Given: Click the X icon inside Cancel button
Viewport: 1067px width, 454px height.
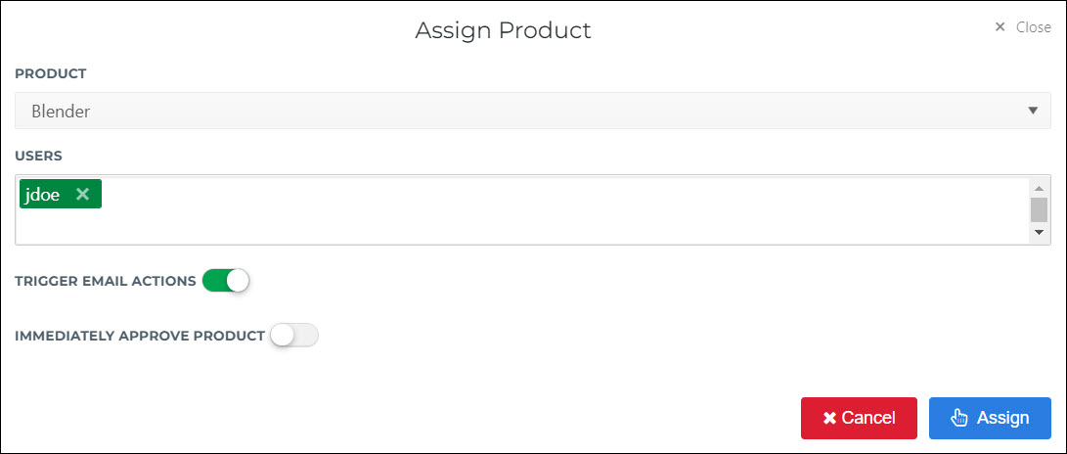Looking at the screenshot, I should [x=828, y=418].
